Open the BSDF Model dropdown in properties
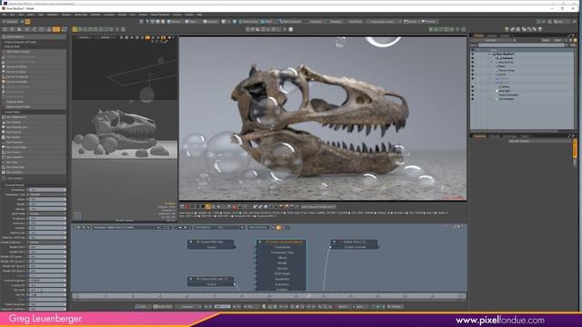The image size is (582, 327). [x=47, y=213]
